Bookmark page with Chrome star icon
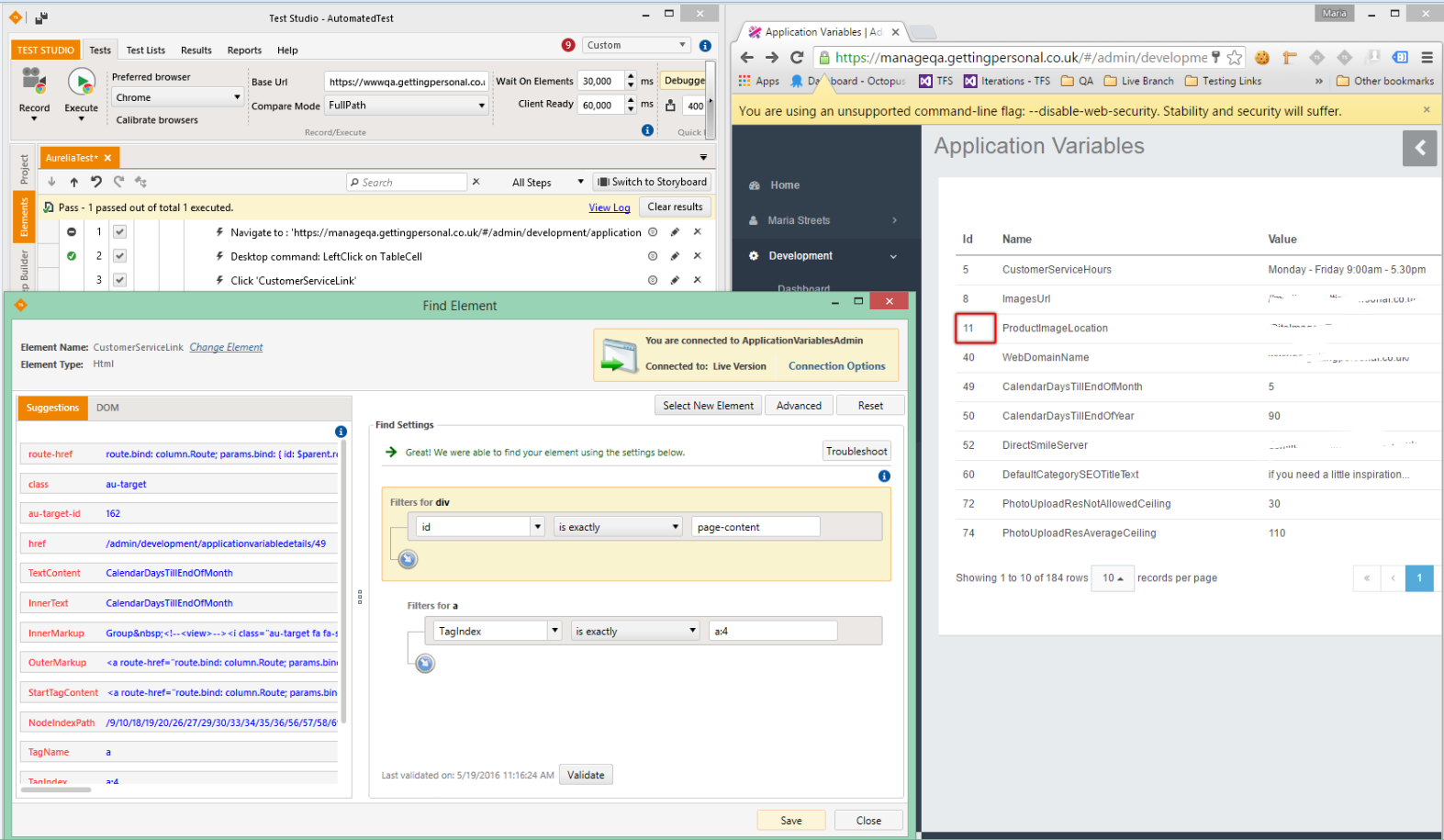This screenshot has width=1444, height=840. (x=1235, y=58)
